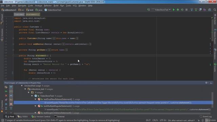Image resolution: width=217 pixels, height=122 pixels.
Task: Open the Terminal tool window
Action: (60, 117)
